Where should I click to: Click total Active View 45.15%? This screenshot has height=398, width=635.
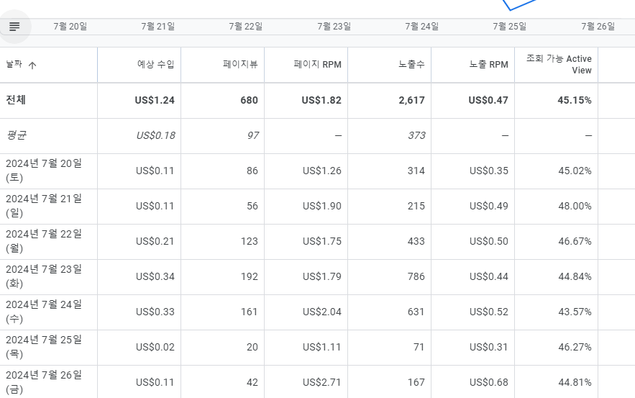click(x=575, y=100)
